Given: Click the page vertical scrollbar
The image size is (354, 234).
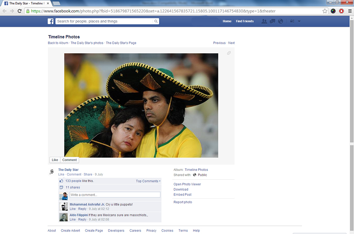Looking at the screenshot, I should coord(352,81).
